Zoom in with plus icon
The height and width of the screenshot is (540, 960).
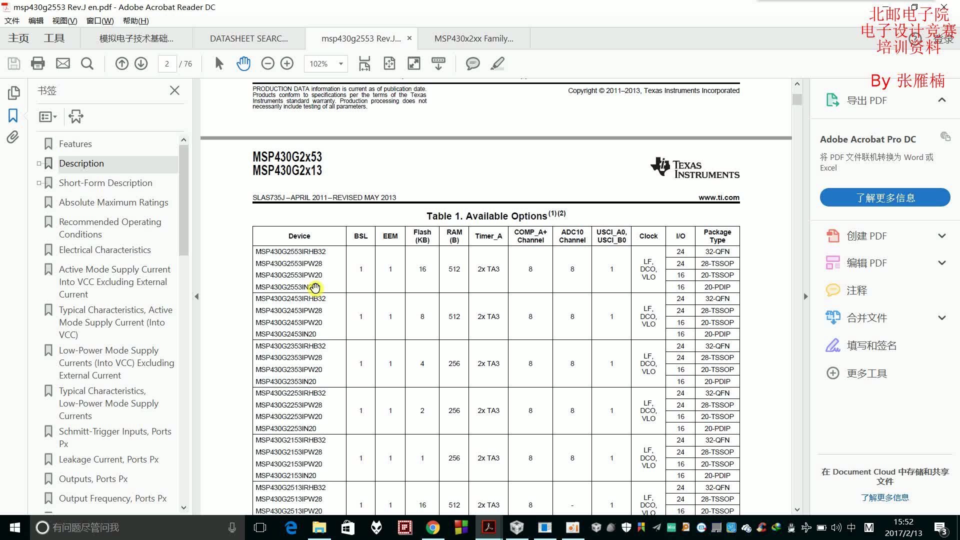(x=287, y=63)
